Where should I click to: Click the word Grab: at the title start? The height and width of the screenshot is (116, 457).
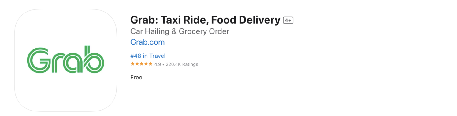tap(144, 20)
